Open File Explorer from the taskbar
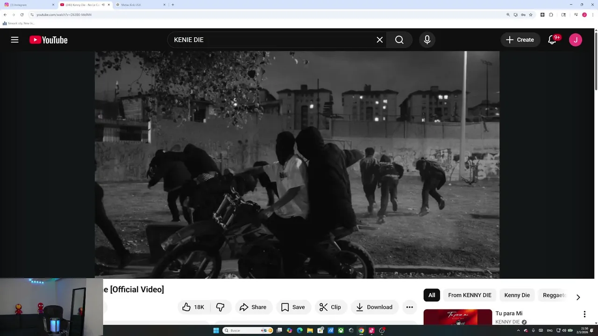This screenshot has width=598, height=336. (x=310, y=330)
